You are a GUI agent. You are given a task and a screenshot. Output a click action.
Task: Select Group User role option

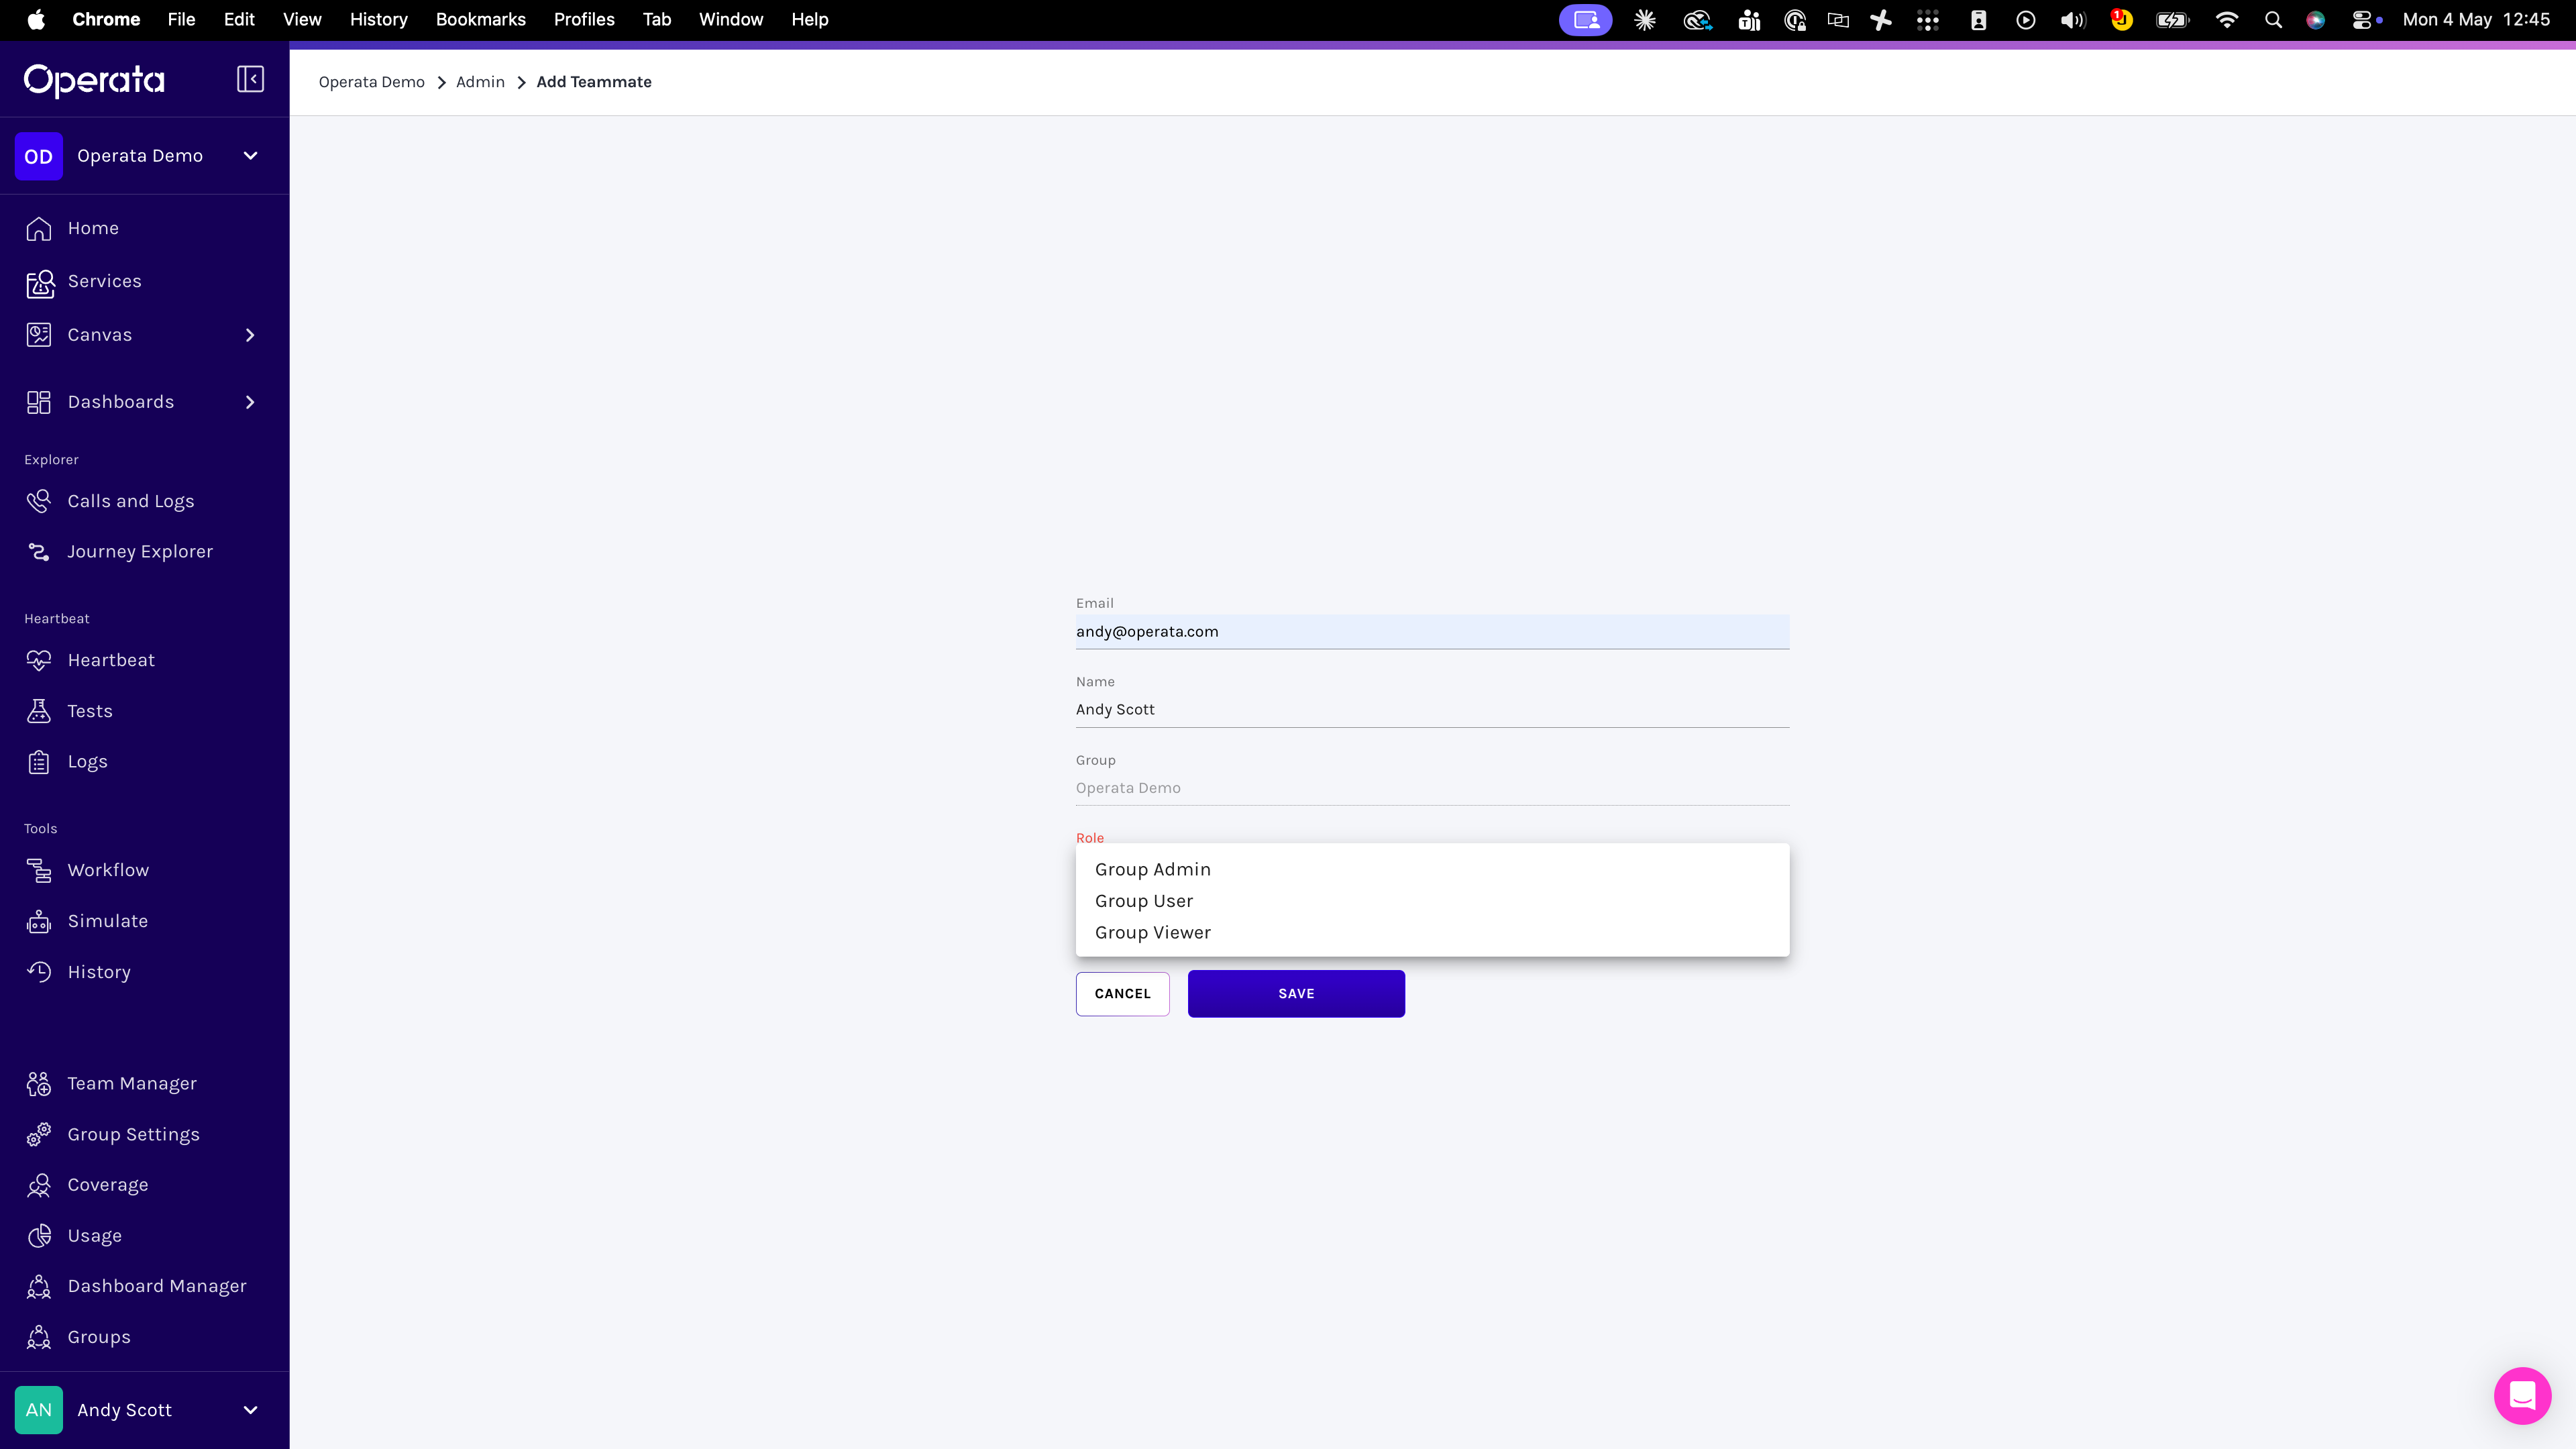pos(1432,901)
